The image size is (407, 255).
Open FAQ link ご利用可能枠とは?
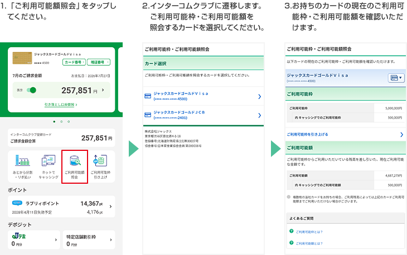(x=309, y=232)
